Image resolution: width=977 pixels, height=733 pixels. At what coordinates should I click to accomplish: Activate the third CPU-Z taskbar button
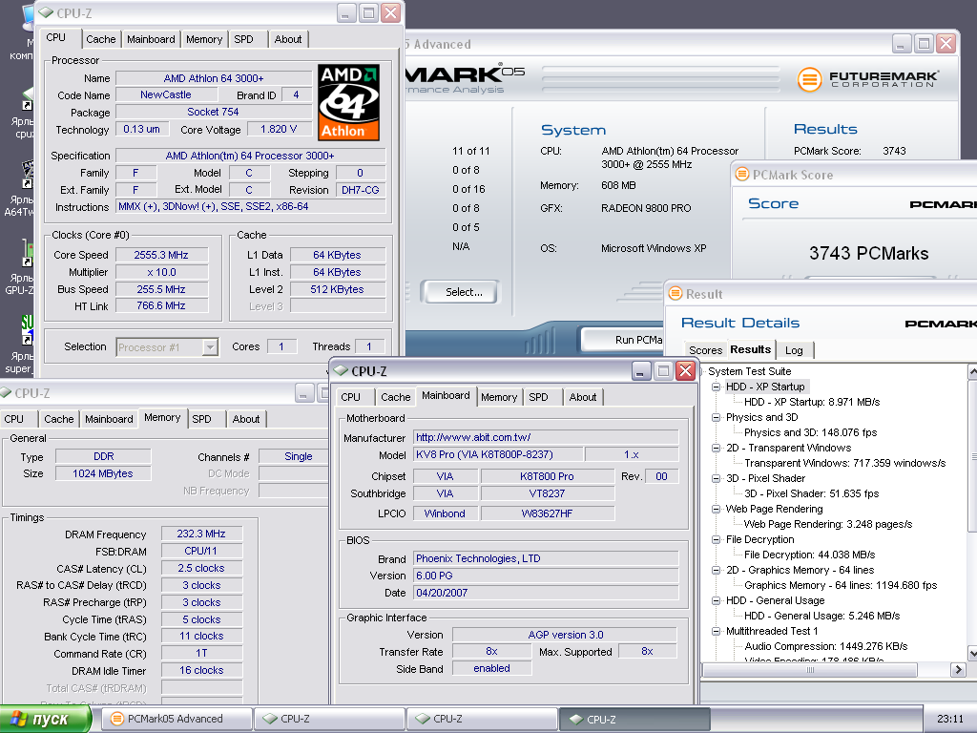click(634, 719)
